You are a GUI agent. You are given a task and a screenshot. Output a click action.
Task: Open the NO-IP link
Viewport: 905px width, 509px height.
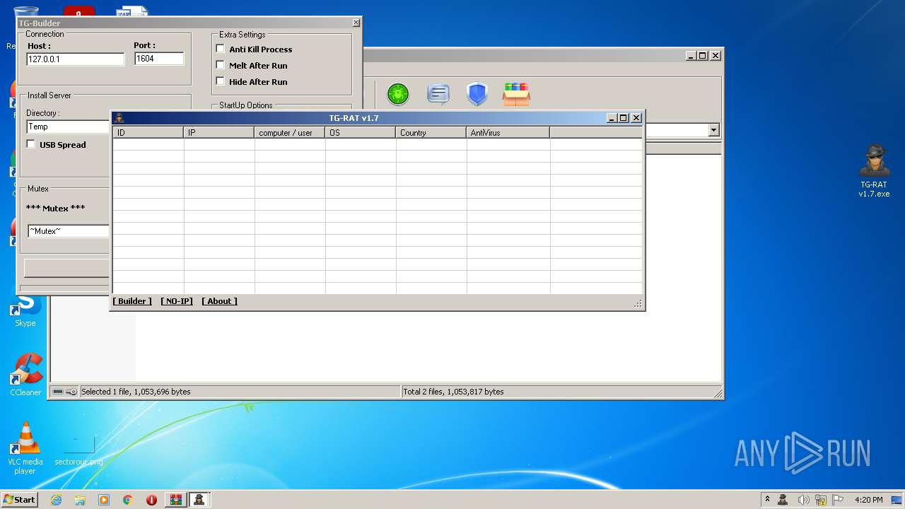point(177,301)
